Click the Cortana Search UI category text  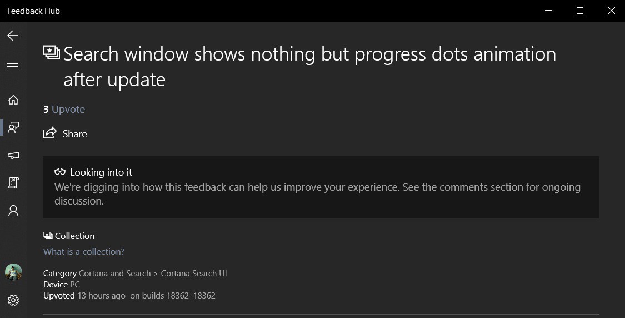pyautogui.click(x=193, y=274)
